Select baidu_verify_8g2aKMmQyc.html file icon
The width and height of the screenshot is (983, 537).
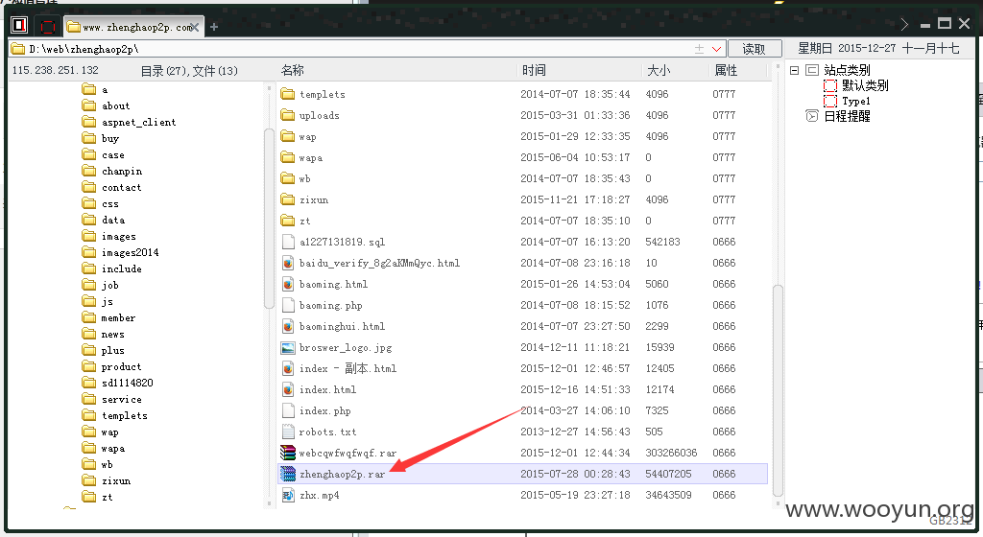coord(288,263)
